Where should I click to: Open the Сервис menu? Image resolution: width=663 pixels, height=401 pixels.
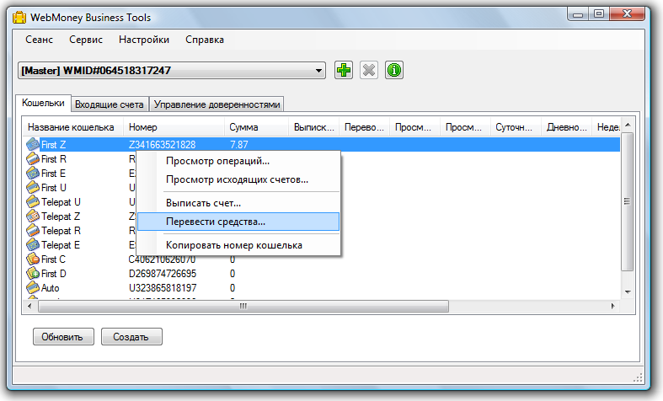click(86, 40)
